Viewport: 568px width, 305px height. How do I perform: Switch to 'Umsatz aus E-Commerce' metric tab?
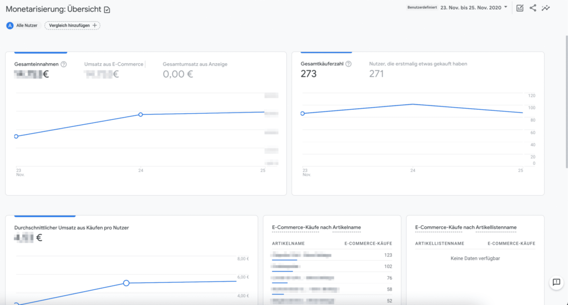(114, 64)
